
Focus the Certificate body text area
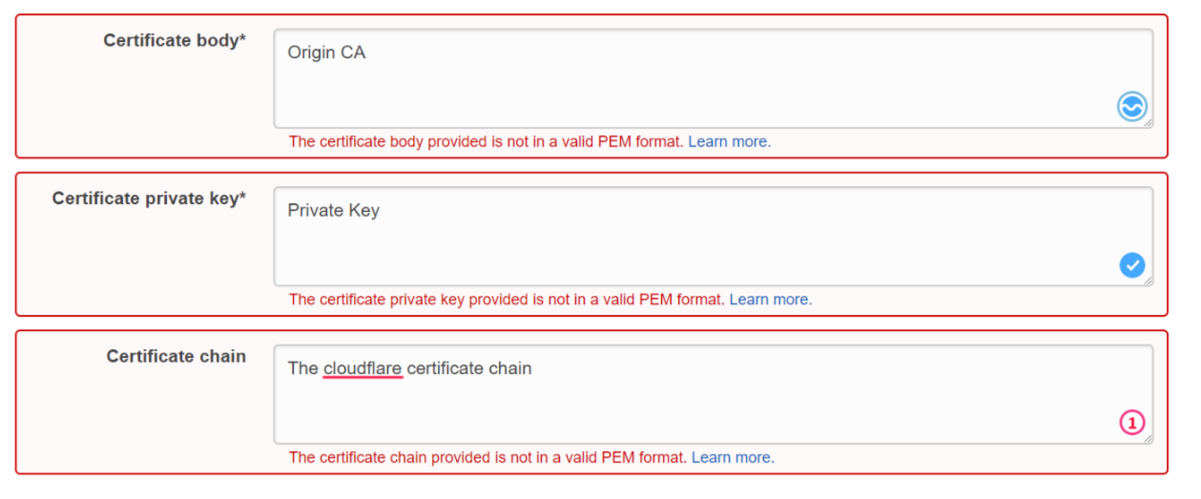(668, 86)
